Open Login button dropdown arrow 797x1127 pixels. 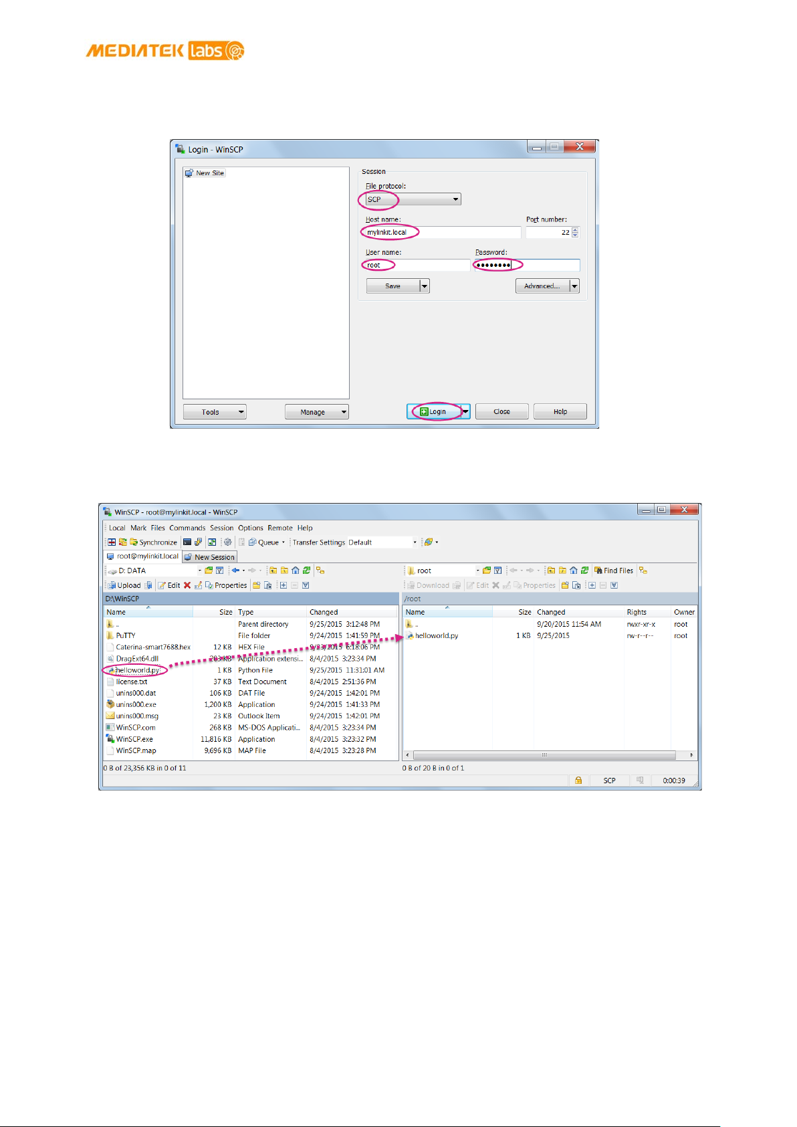pos(466,411)
